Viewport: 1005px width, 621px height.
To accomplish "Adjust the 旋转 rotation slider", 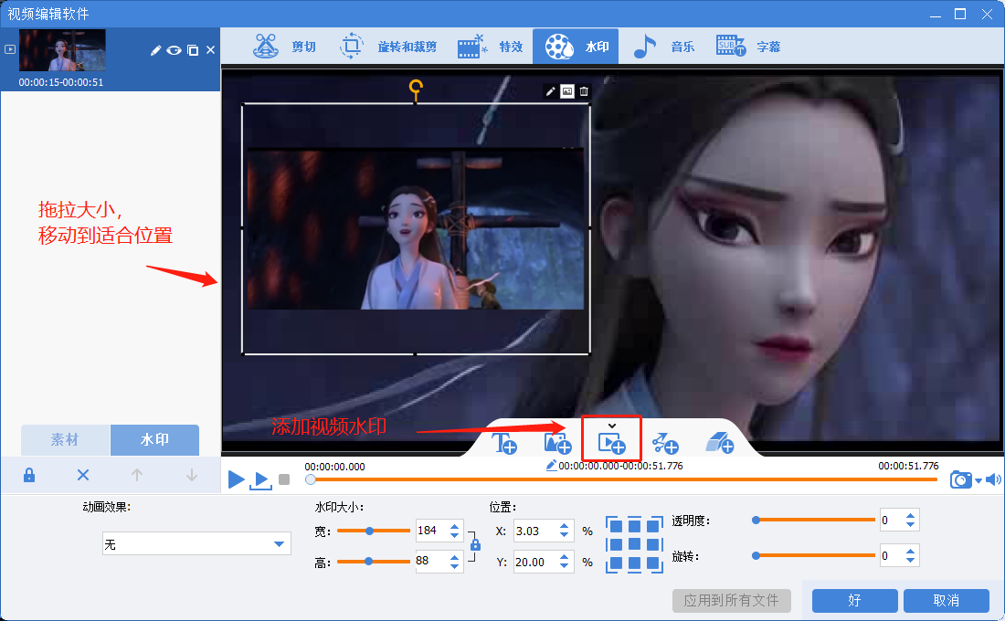I will pos(814,555).
